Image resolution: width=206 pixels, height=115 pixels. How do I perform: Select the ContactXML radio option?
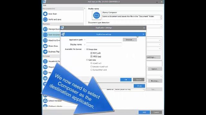[x=91, y=70]
